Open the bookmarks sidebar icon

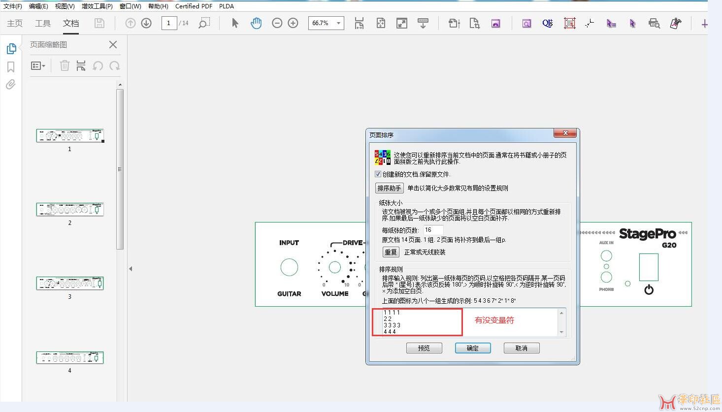(11, 66)
